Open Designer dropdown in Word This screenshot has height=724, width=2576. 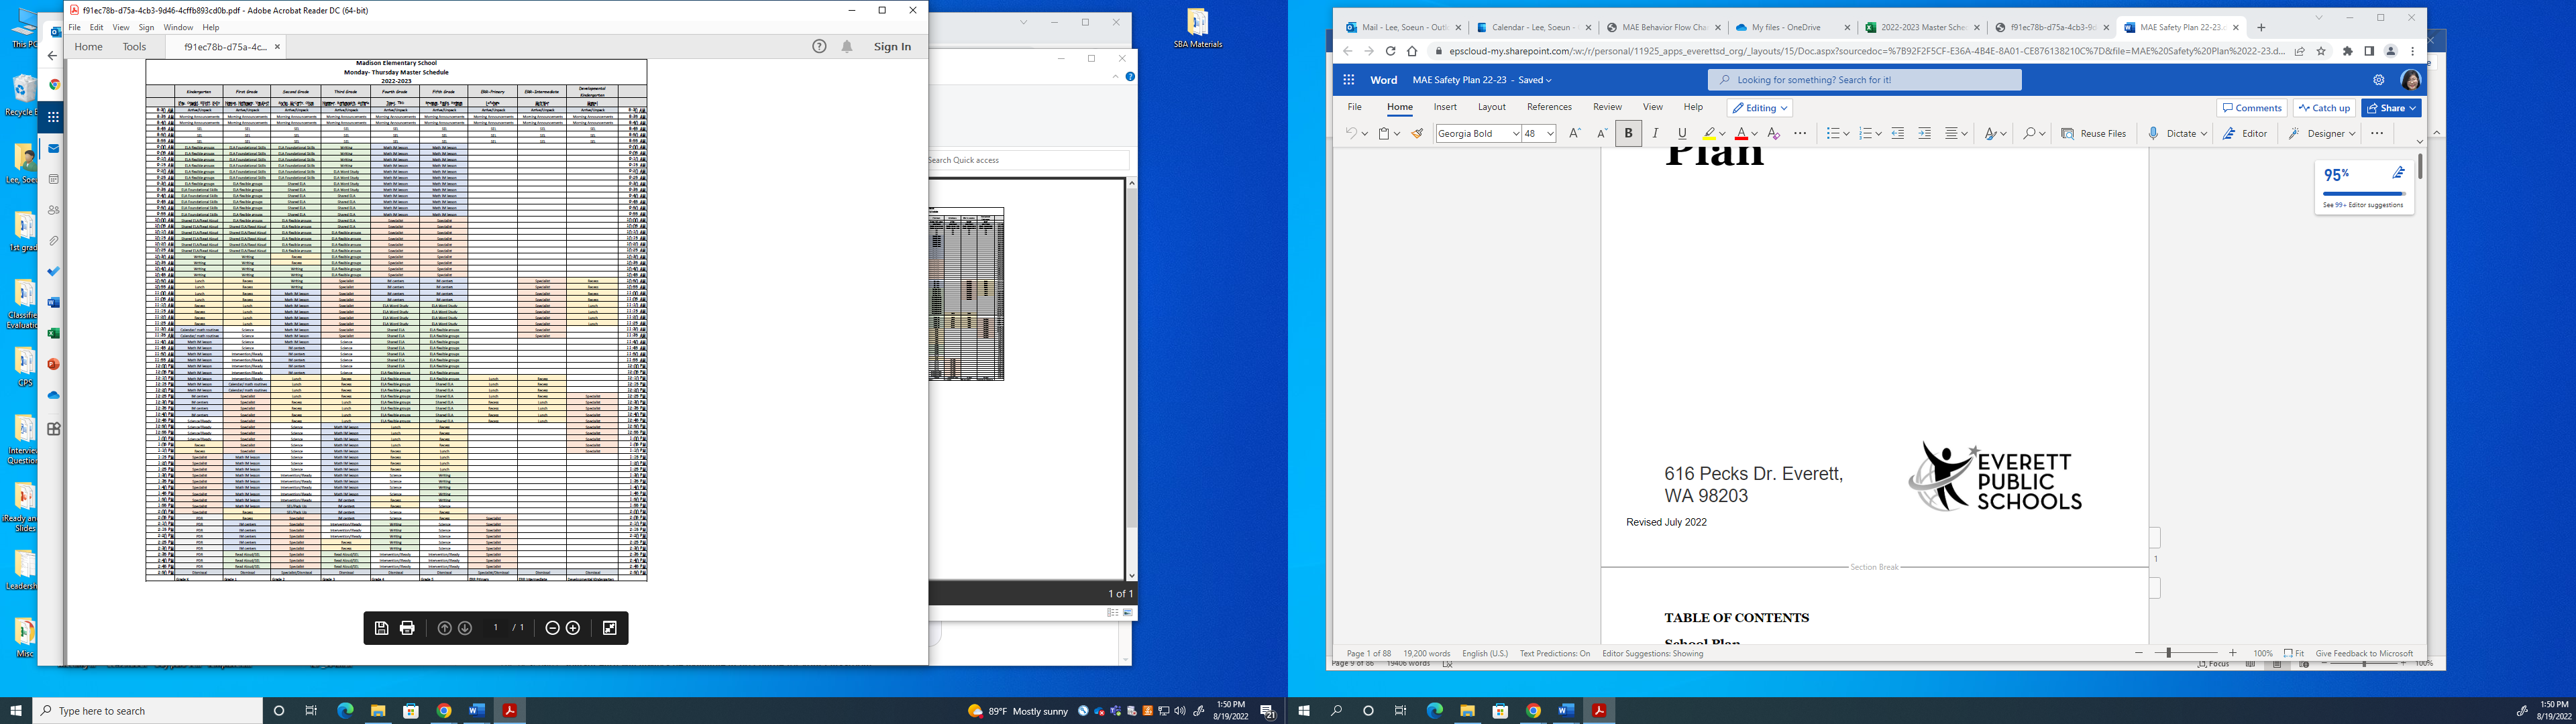tap(2321, 133)
